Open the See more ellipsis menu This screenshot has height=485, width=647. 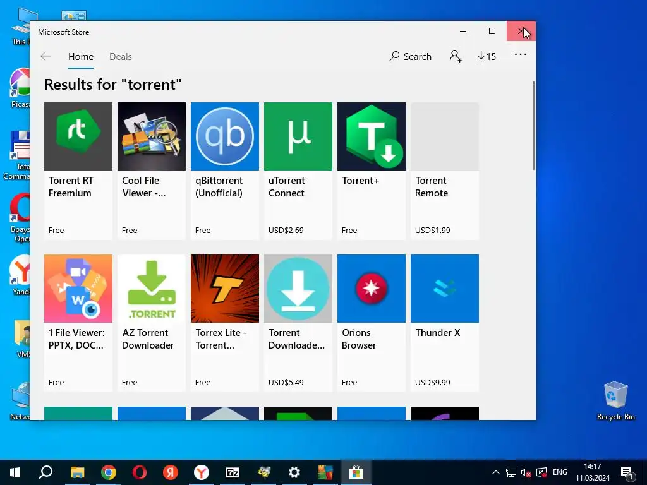coord(521,54)
